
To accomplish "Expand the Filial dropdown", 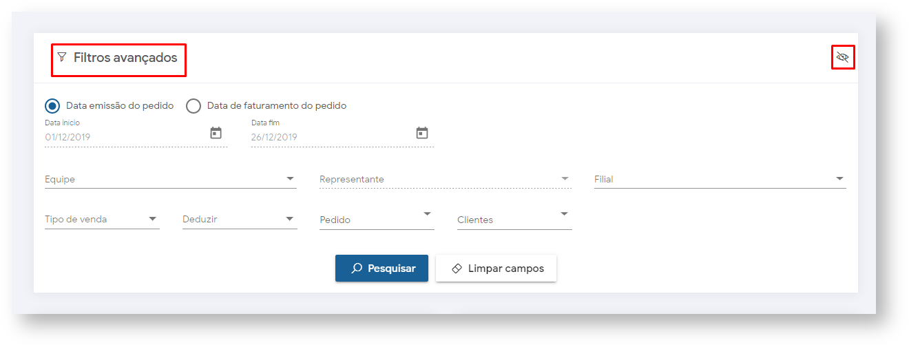I will coord(839,179).
